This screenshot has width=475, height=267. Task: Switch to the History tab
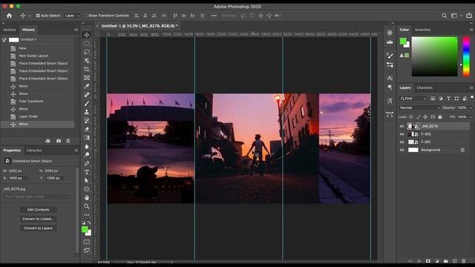tap(28, 30)
